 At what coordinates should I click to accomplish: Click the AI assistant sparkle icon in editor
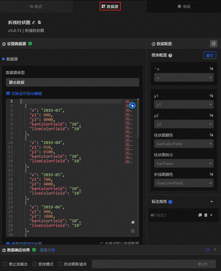click(132, 105)
